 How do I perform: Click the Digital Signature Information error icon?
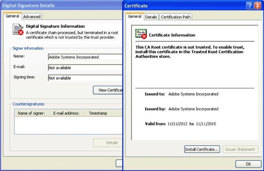pos(18,29)
